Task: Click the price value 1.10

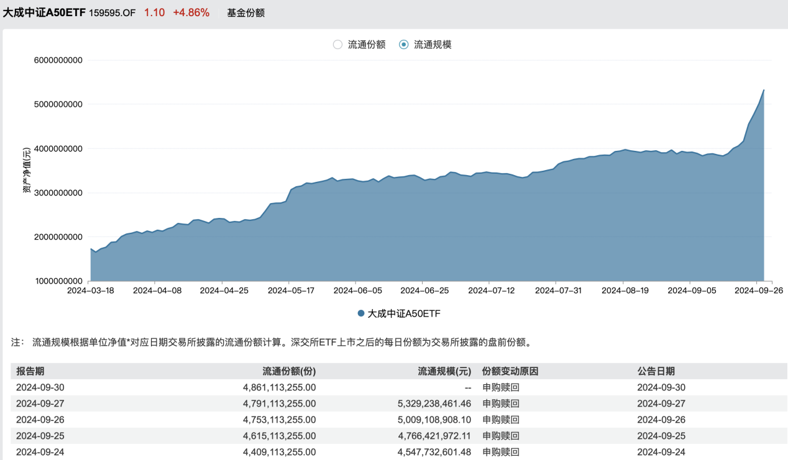Action: tap(154, 12)
